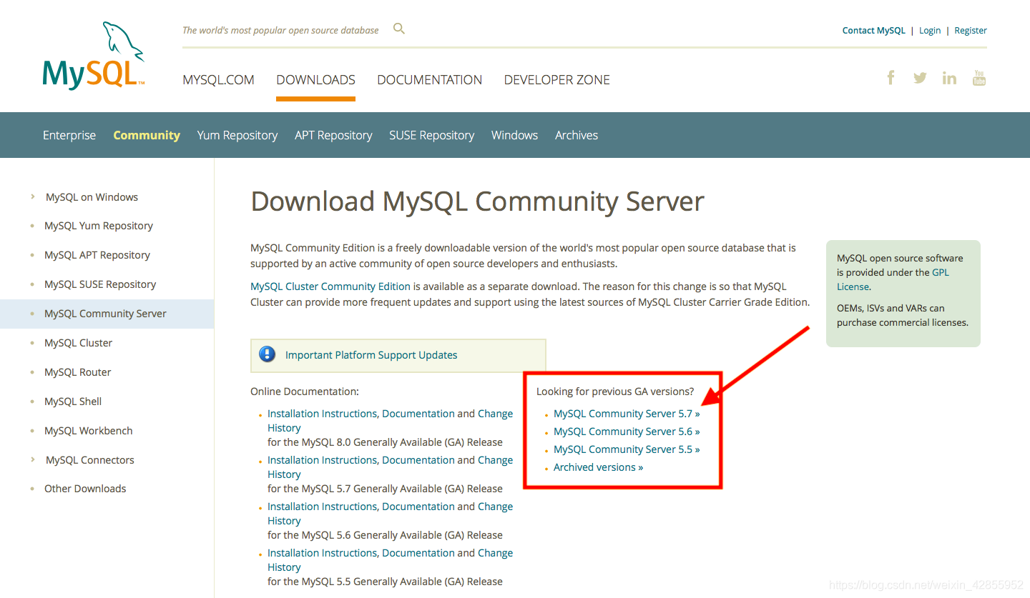Click MySQL Community Server 5.6 link
The image size is (1030, 598).
click(x=627, y=432)
